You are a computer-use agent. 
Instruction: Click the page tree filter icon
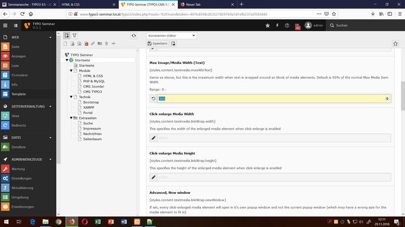click(74, 36)
